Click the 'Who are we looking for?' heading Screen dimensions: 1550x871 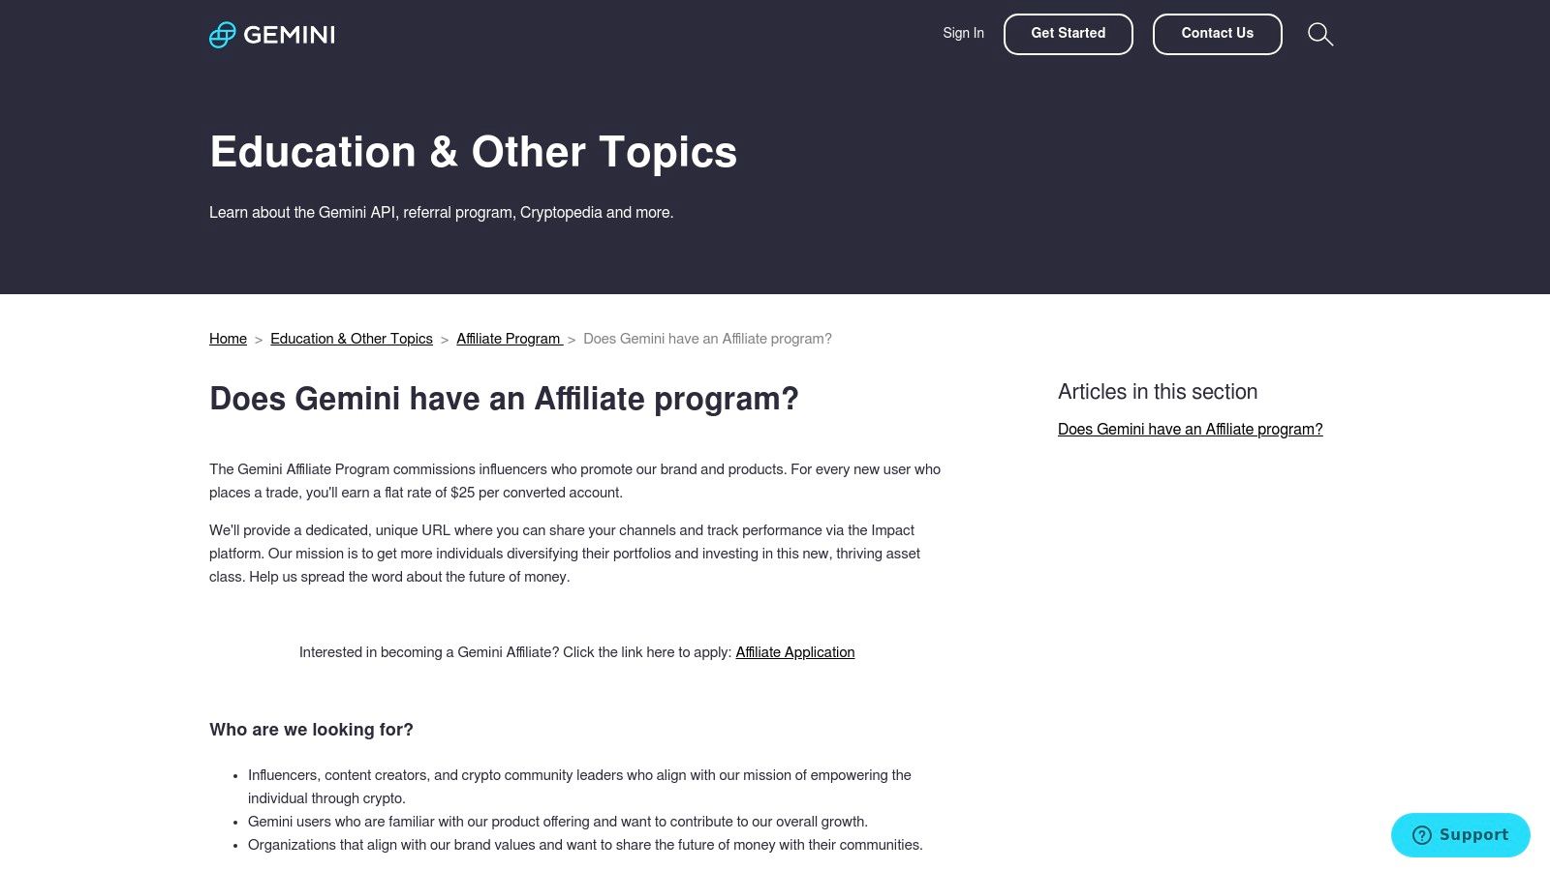[x=311, y=730]
